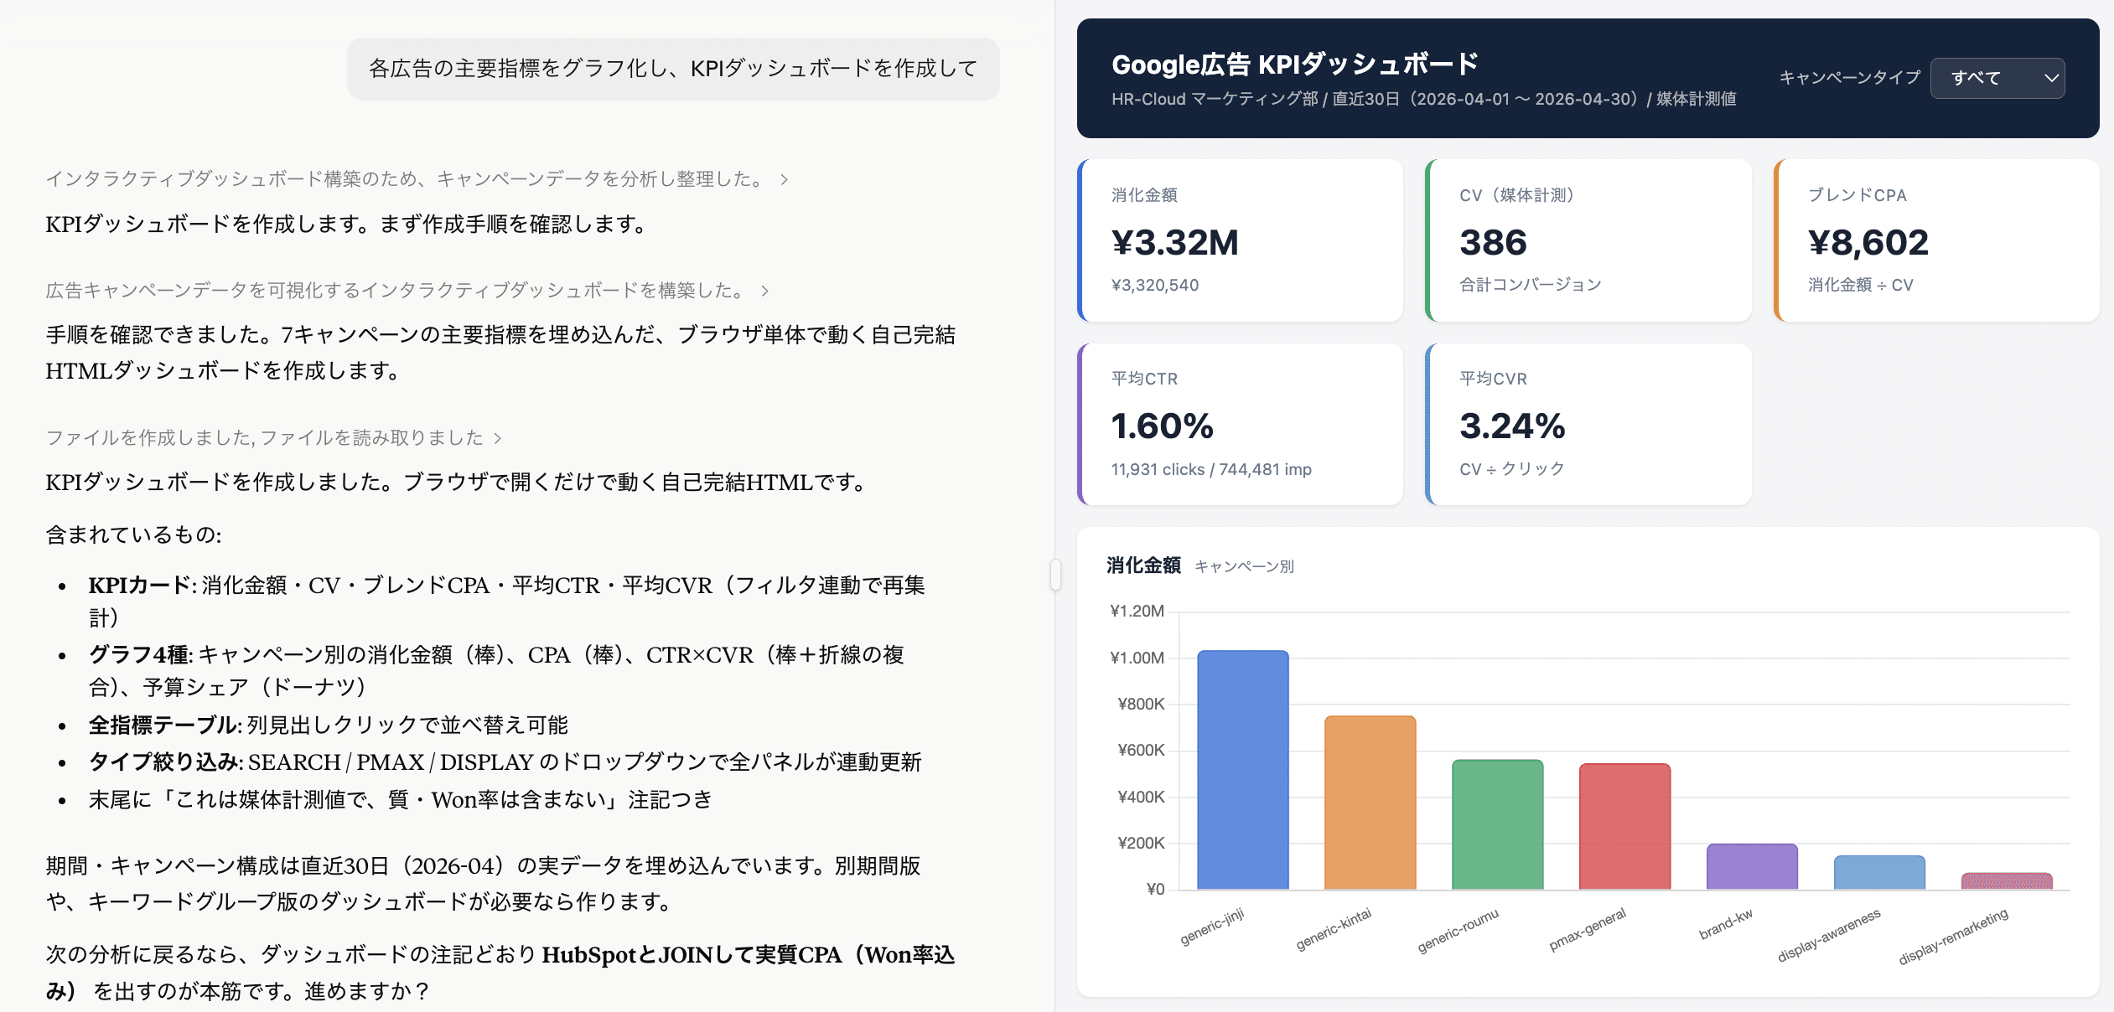Click the generic-jinji x-axis label
This screenshot has height=1012, width=2114.
[1212, 927]
